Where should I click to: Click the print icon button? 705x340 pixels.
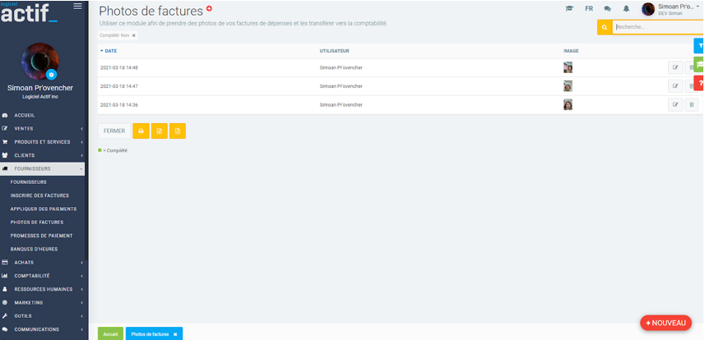141,131
